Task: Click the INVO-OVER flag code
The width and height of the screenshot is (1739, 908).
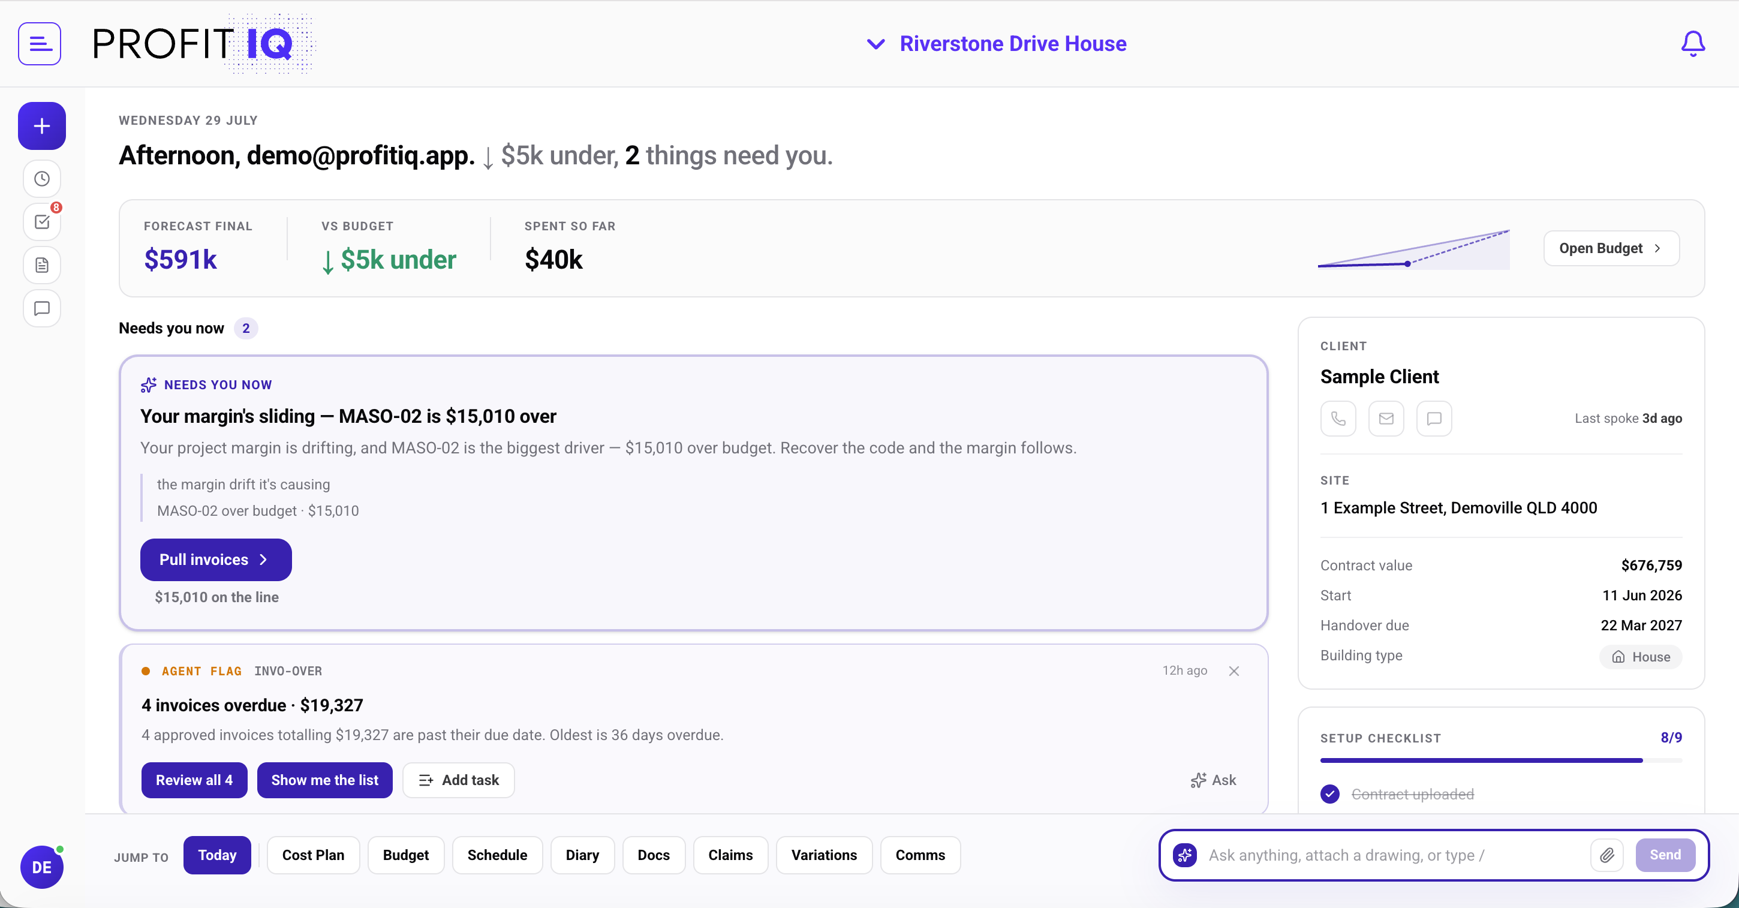Action: [x=288, y=672]
